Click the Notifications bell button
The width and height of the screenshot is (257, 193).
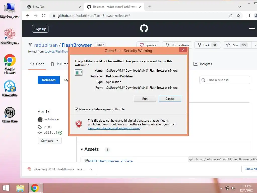click(177, 45)
